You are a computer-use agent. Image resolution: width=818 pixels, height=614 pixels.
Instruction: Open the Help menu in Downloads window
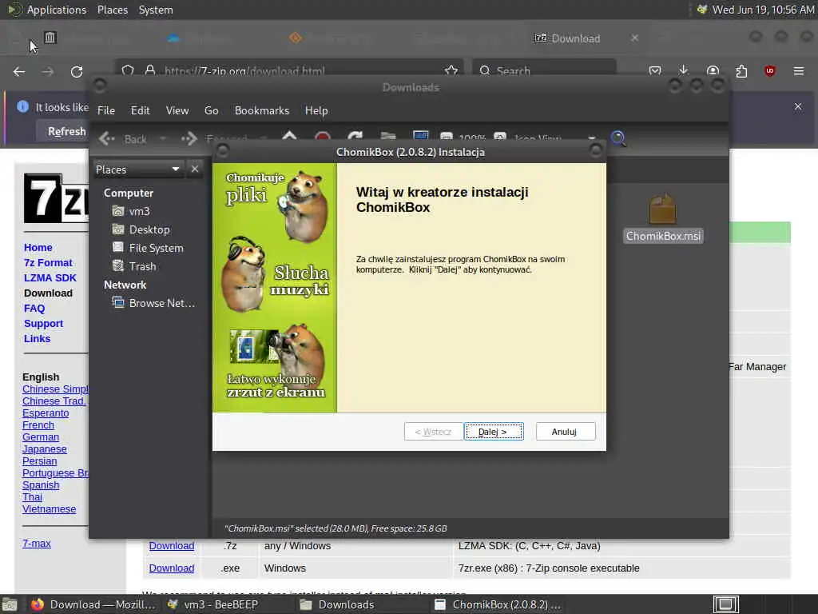pyautogui.click(x=316, y=110)
